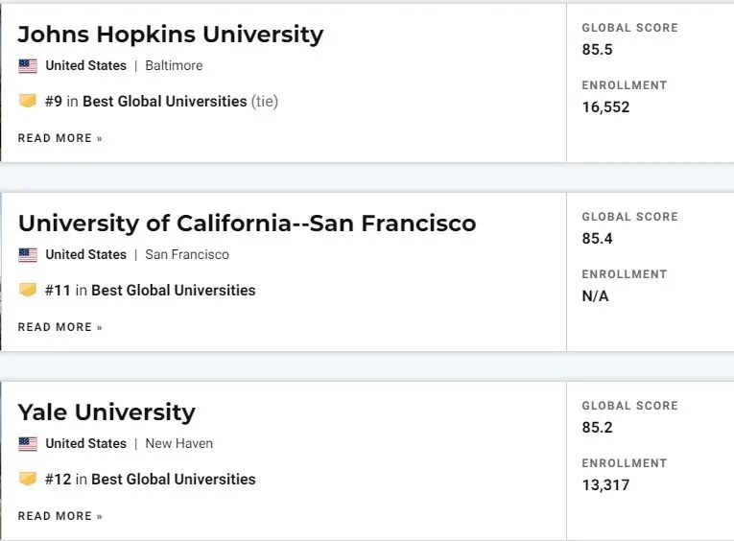734x541 pixels.
Task: Open the Yale University title link
Action: (x=107, y=412)
